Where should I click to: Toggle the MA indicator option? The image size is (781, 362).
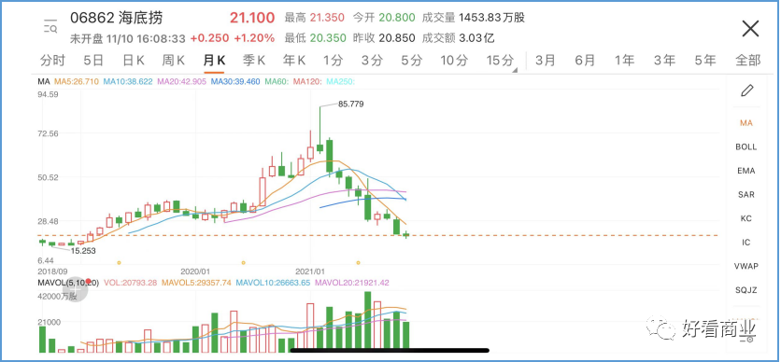[x=745, y=123]
